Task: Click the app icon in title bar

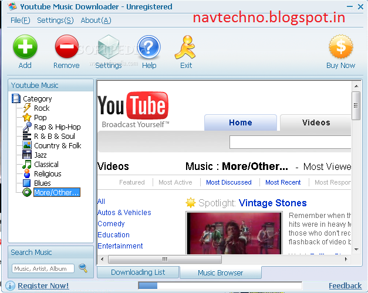Action: [12, 6]
